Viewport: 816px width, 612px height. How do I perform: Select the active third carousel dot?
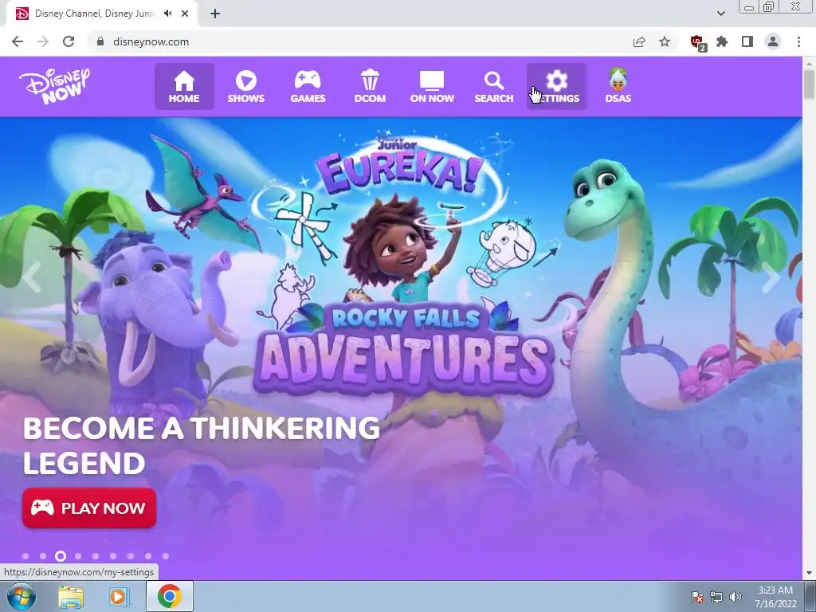click(x=61, y=556)
